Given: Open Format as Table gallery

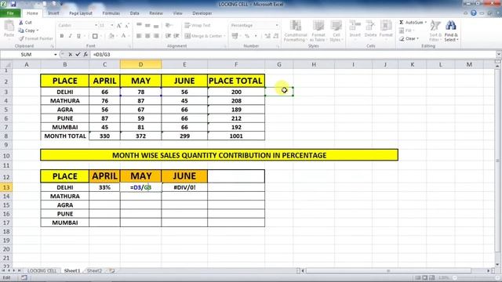Looking at the screenshot, I should point(318,31).
